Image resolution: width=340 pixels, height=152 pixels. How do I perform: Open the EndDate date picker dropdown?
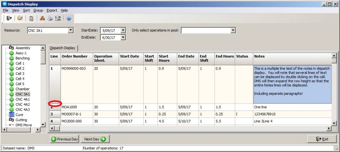(x=123, y=37)
